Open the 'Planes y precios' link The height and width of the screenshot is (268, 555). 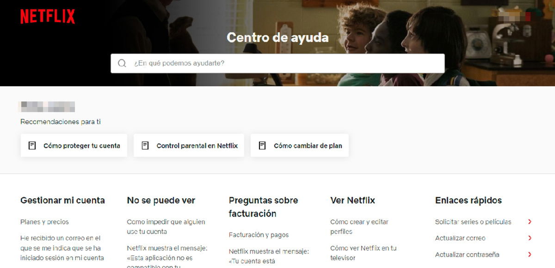tap(45, 222)
